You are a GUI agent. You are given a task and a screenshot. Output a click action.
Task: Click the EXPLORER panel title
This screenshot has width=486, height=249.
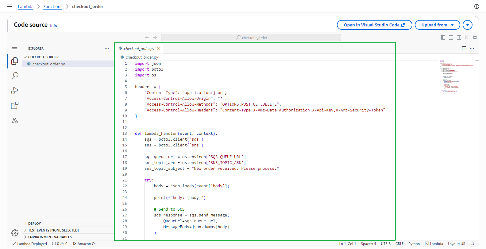coord(36,49)
